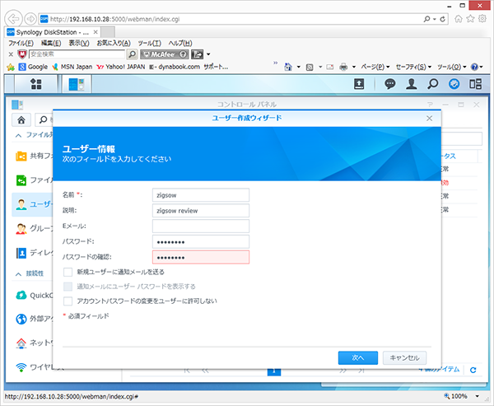Refresh the user list at bottom right
This screenshot has width=494, height=406.
(x=473, y=370)
